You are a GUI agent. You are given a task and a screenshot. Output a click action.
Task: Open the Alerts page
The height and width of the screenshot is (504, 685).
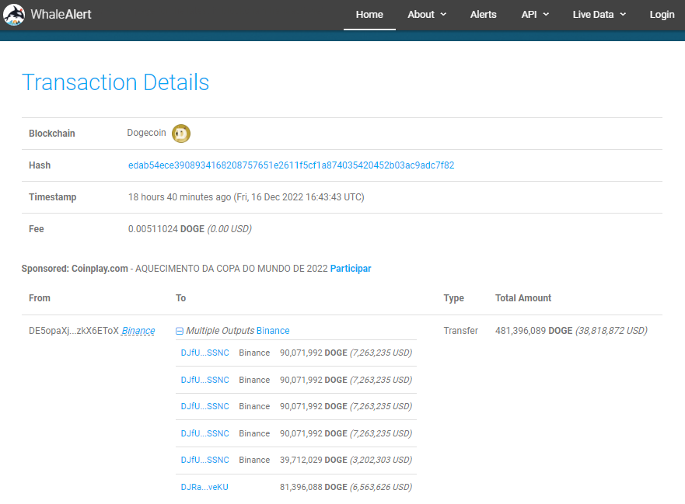pyautogui.click(x=483, y=15)
